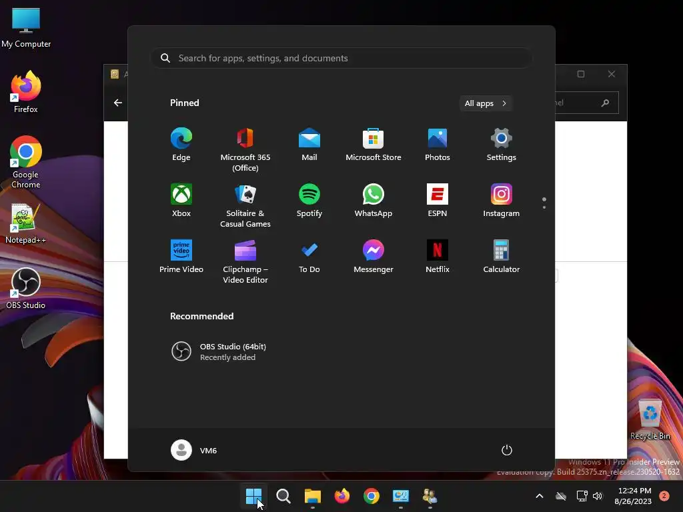683x512 pixels.
Task: Open the clock and date flyout
Action: 634,496
